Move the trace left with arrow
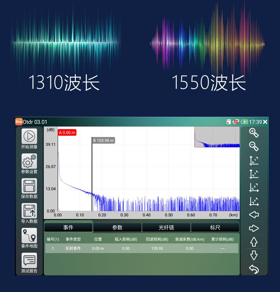 254,215
